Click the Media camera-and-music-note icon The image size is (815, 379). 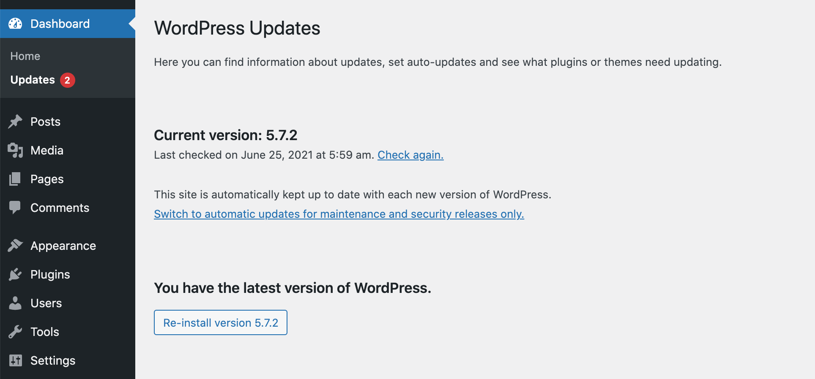[x=15, y=150]
